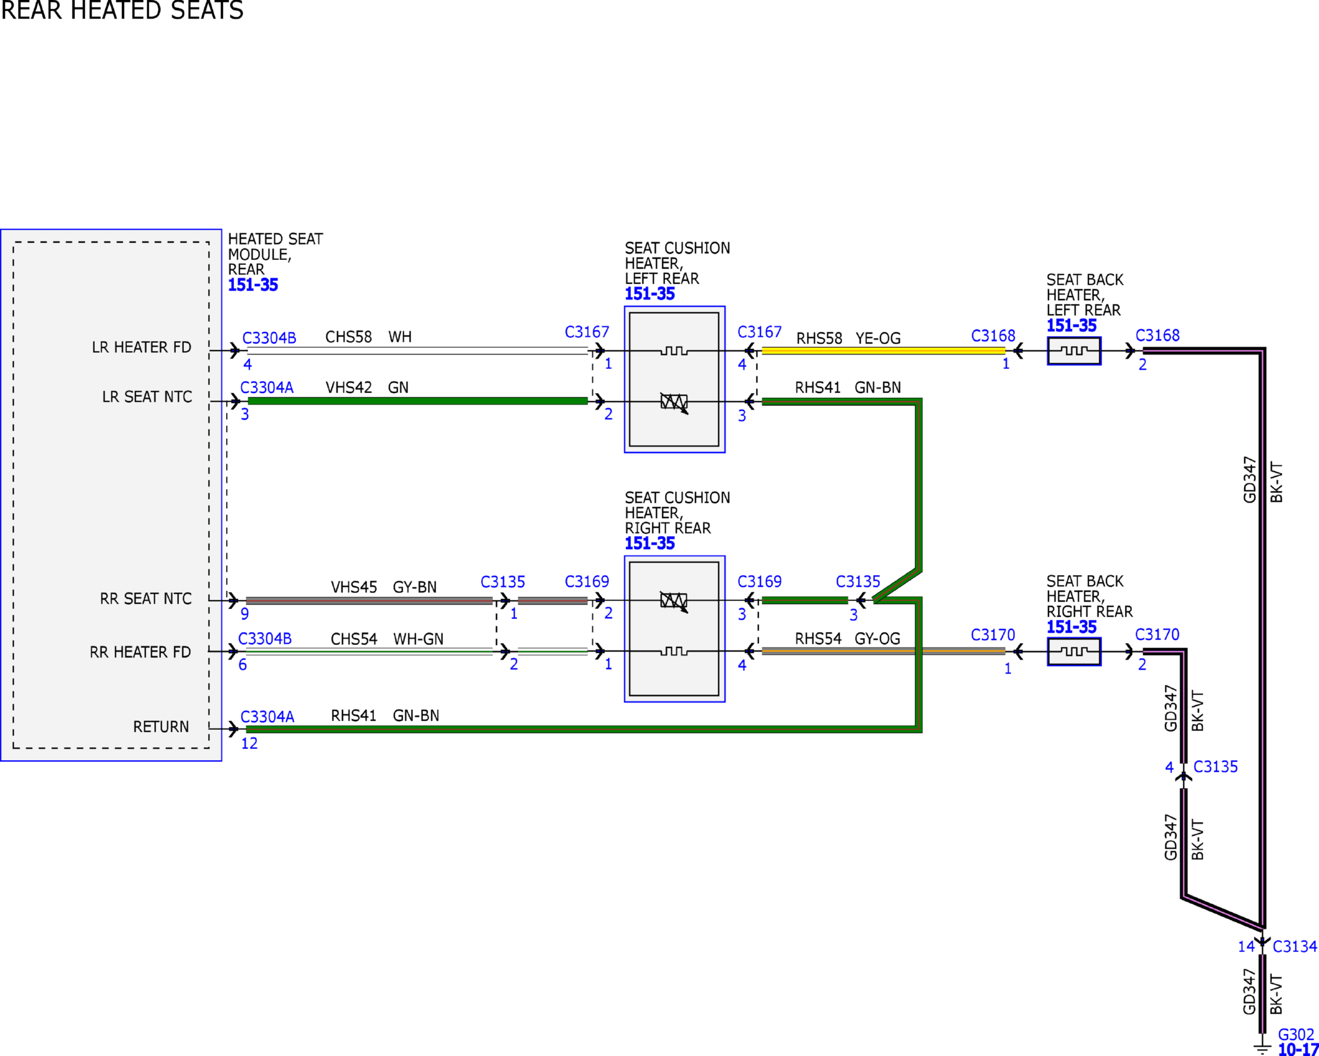
Task: Click the 151-35 link under Seat Back Heater, Left Rear
Action: [1071, 326]
